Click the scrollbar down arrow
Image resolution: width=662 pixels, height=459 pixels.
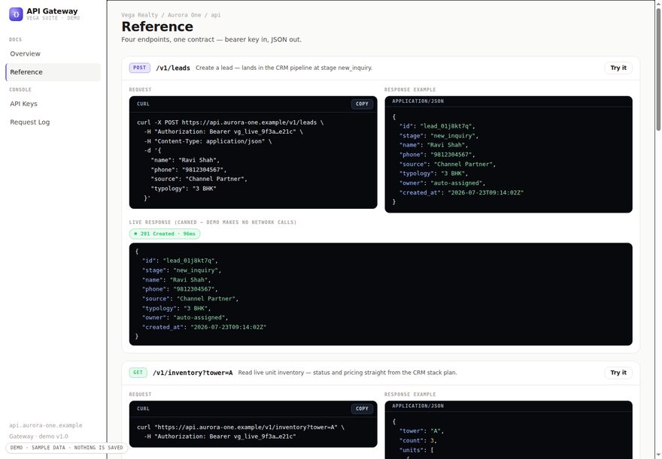click(x=658, y=455)
